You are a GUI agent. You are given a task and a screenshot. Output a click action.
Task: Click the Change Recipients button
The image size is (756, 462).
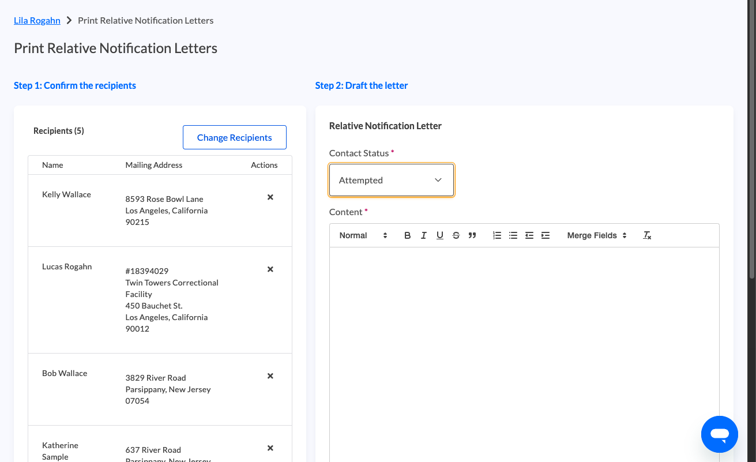(235, 137)
